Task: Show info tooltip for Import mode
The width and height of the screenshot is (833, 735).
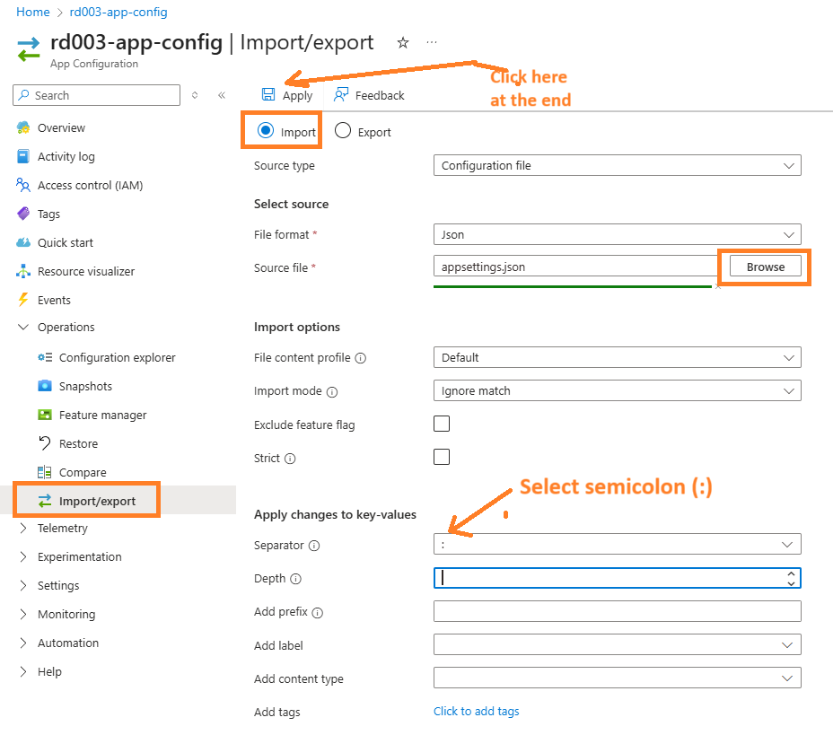Action: tap(332, 392)
